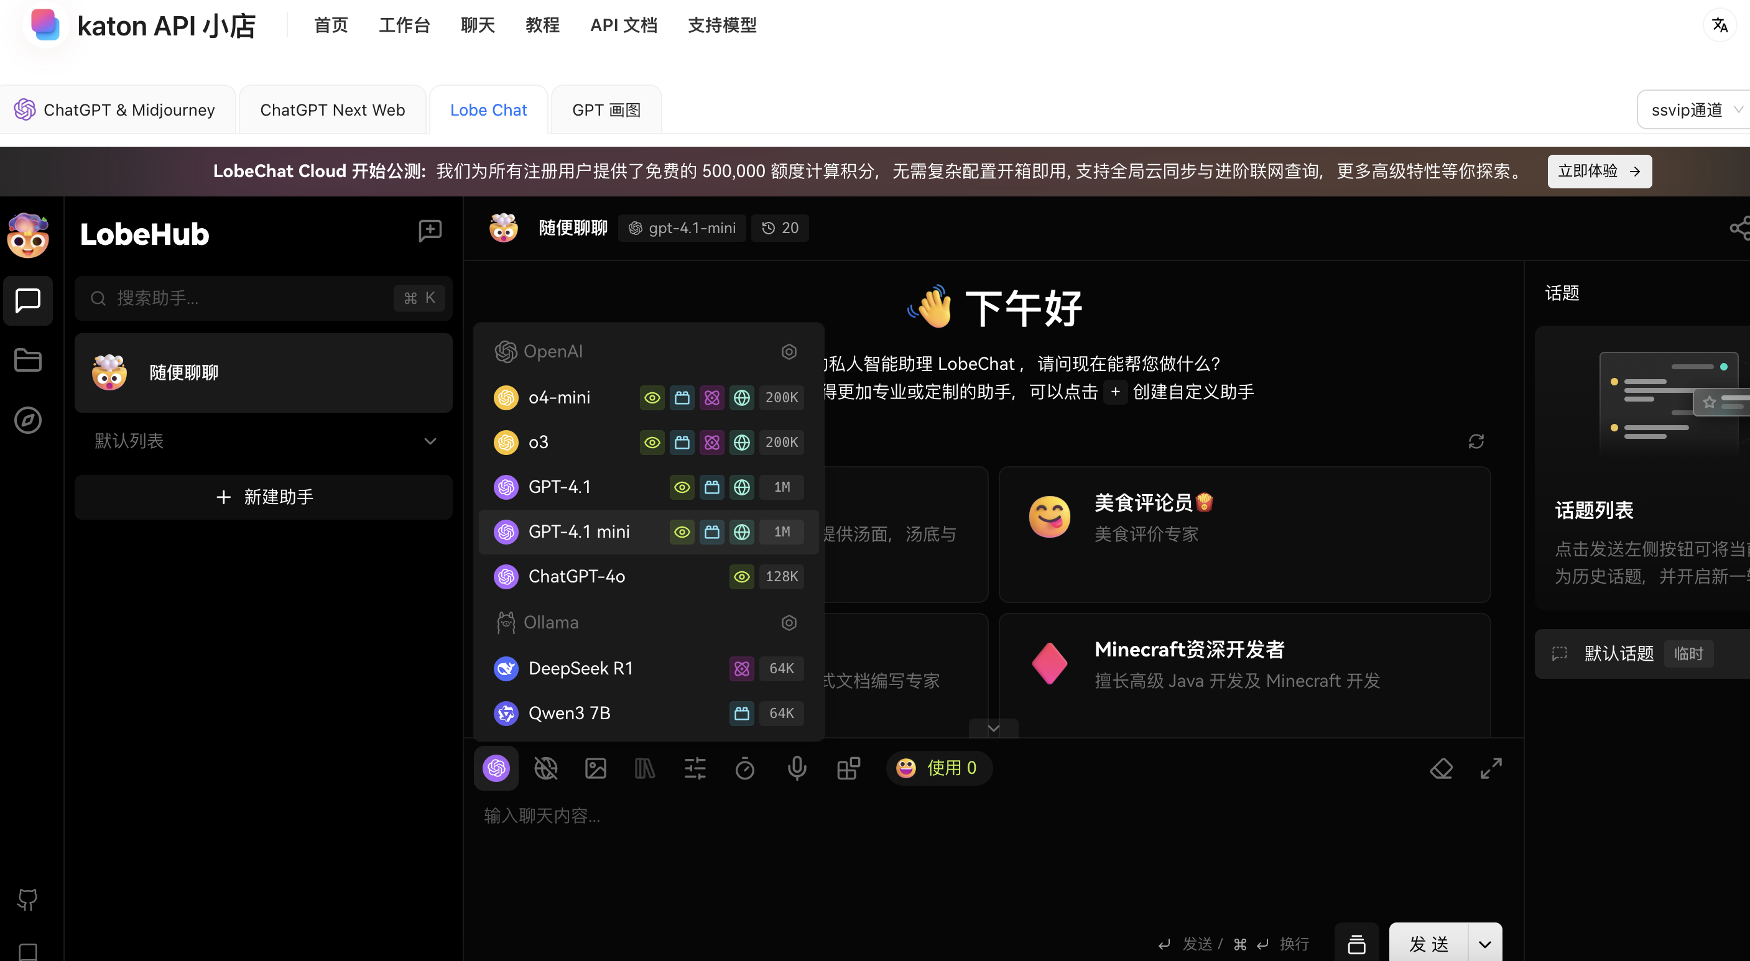
Task: Open the discover compass sidebar icon
Action: [28, 420]
